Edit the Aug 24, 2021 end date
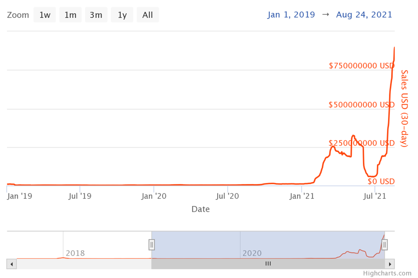 tap(365, 15)
